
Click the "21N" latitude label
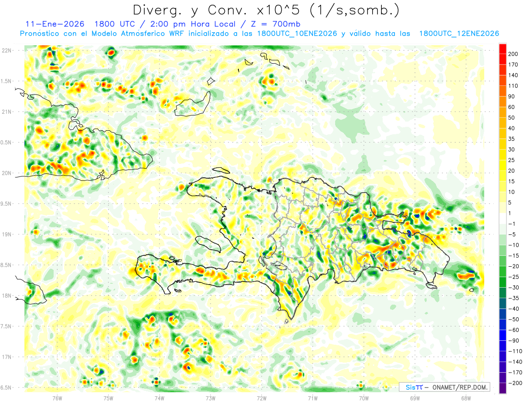pyautogui.click(x=7, y=112)
